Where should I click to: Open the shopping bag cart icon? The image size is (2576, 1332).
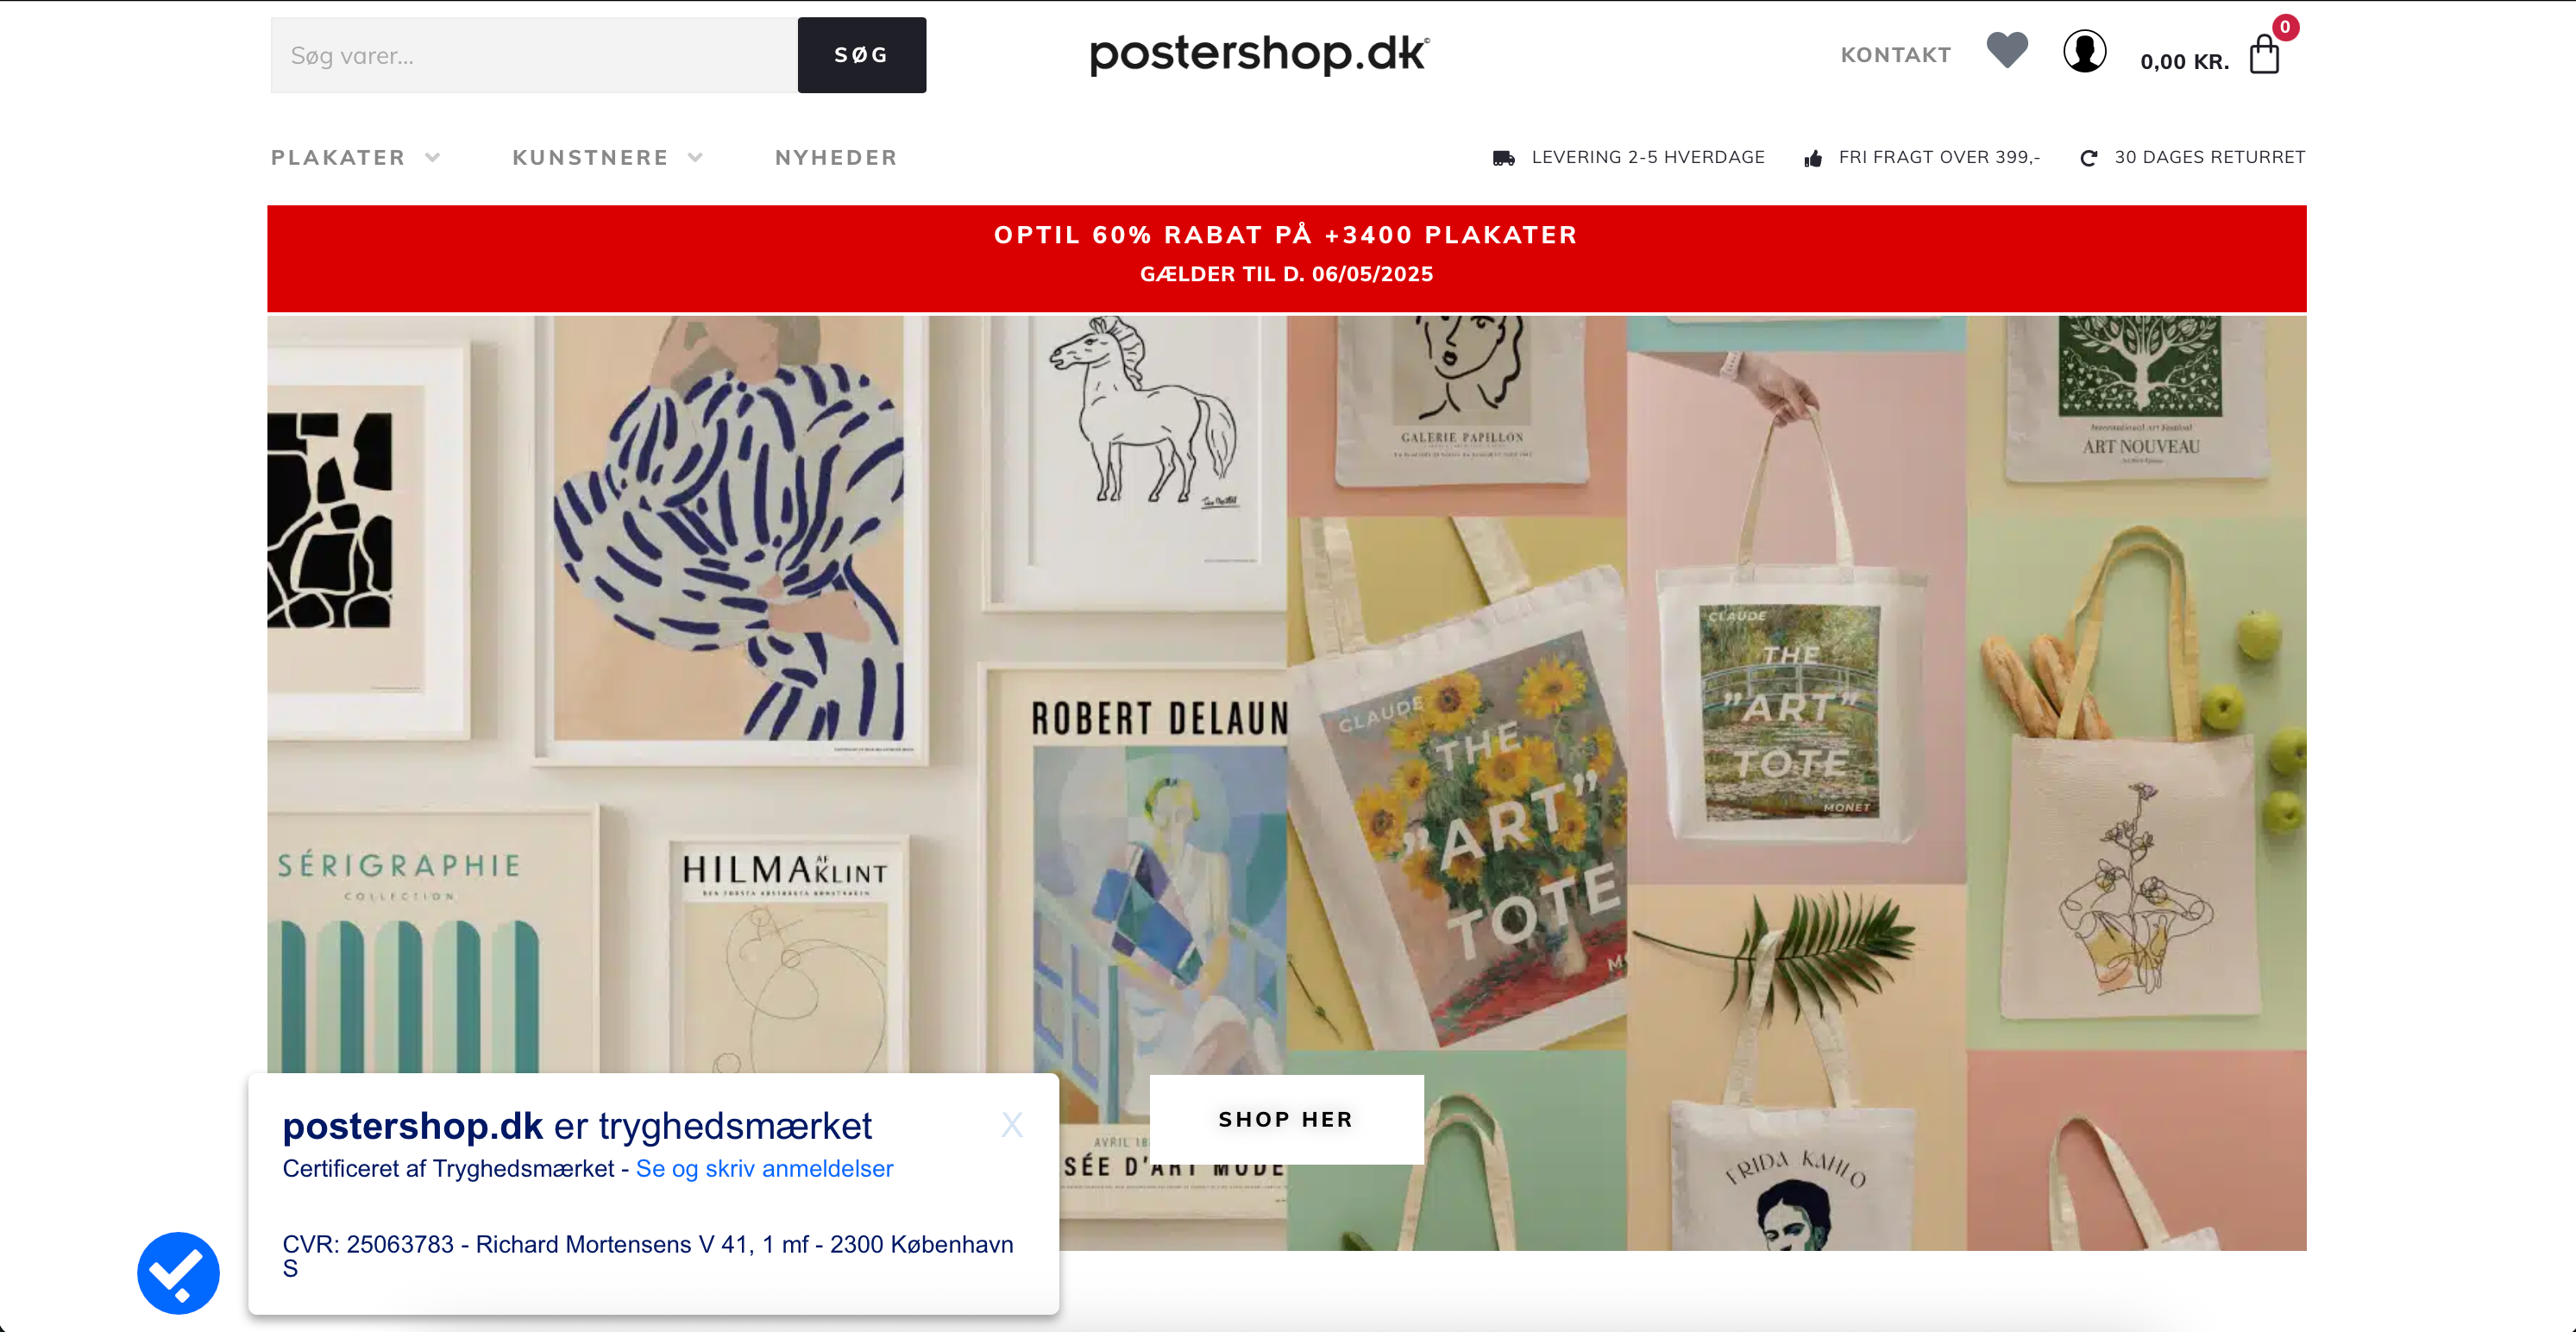(2264, 54)
